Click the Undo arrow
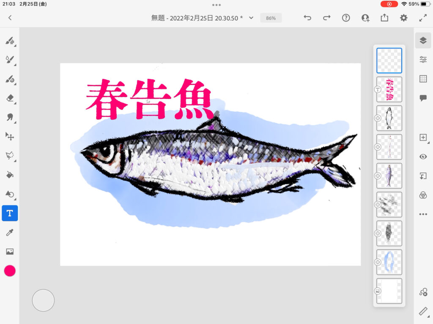The image size is (433, 324). coord(307,18)
